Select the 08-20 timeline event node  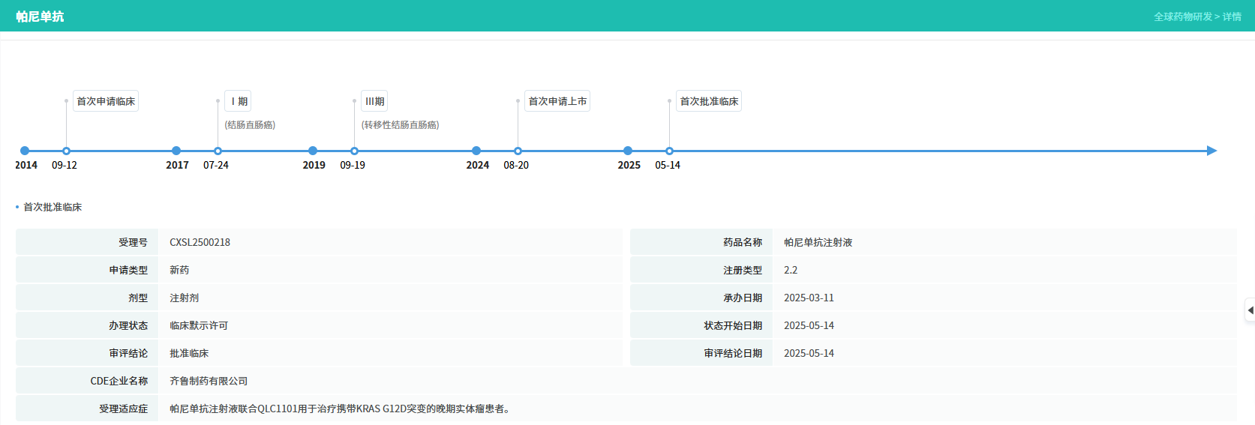tap(518, 151)
